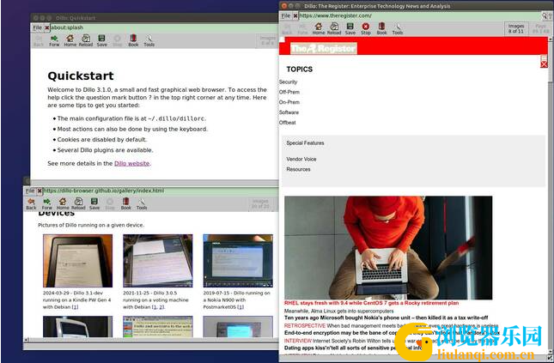Image resolution: width=554 pixels, height=363 pixels.
Task: Click vertical scrollbar in The Register window
Action: point(551,197)
